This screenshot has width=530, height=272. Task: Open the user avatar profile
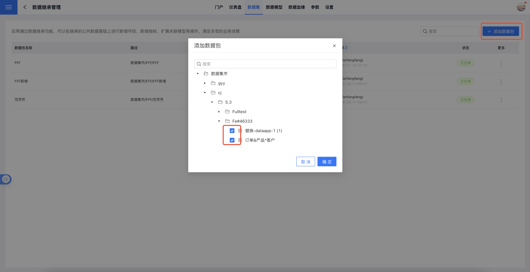tap(521, 7)
